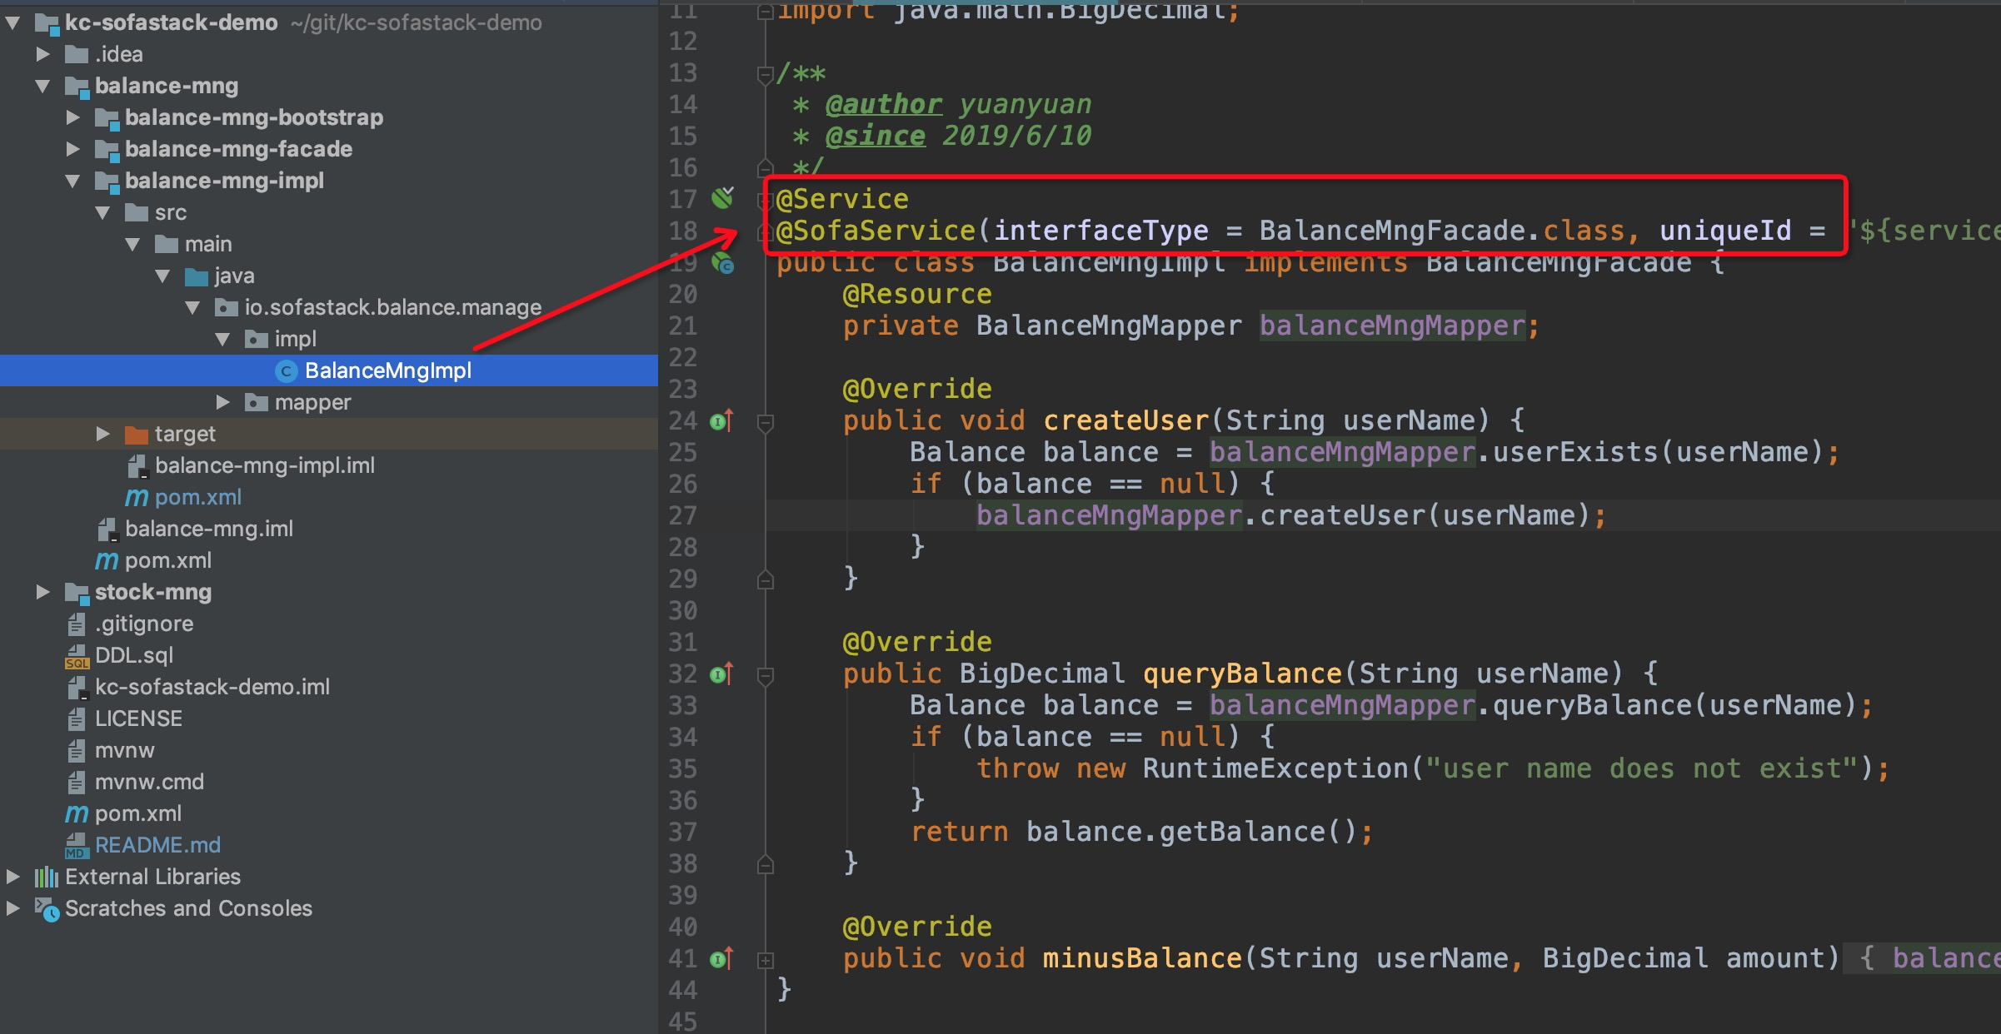2001x1034 pixels.
Task: Collapse the main folder arrow
Action: [132, 244]
